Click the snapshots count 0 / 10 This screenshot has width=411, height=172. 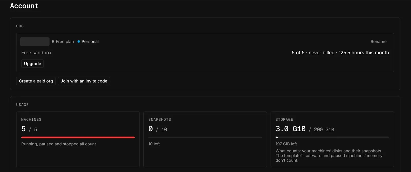coord(158,129)
